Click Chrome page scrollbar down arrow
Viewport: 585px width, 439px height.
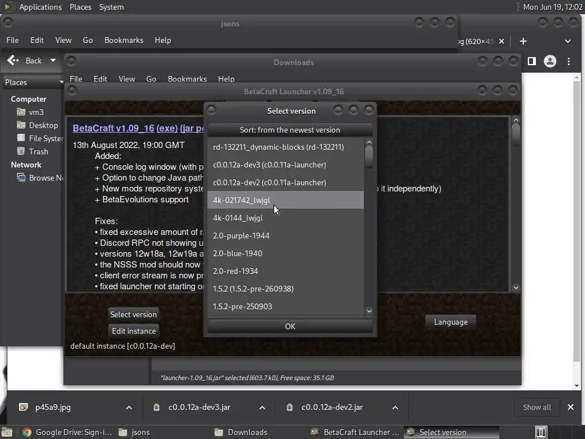pyautogui.click(x=577, y=386)
